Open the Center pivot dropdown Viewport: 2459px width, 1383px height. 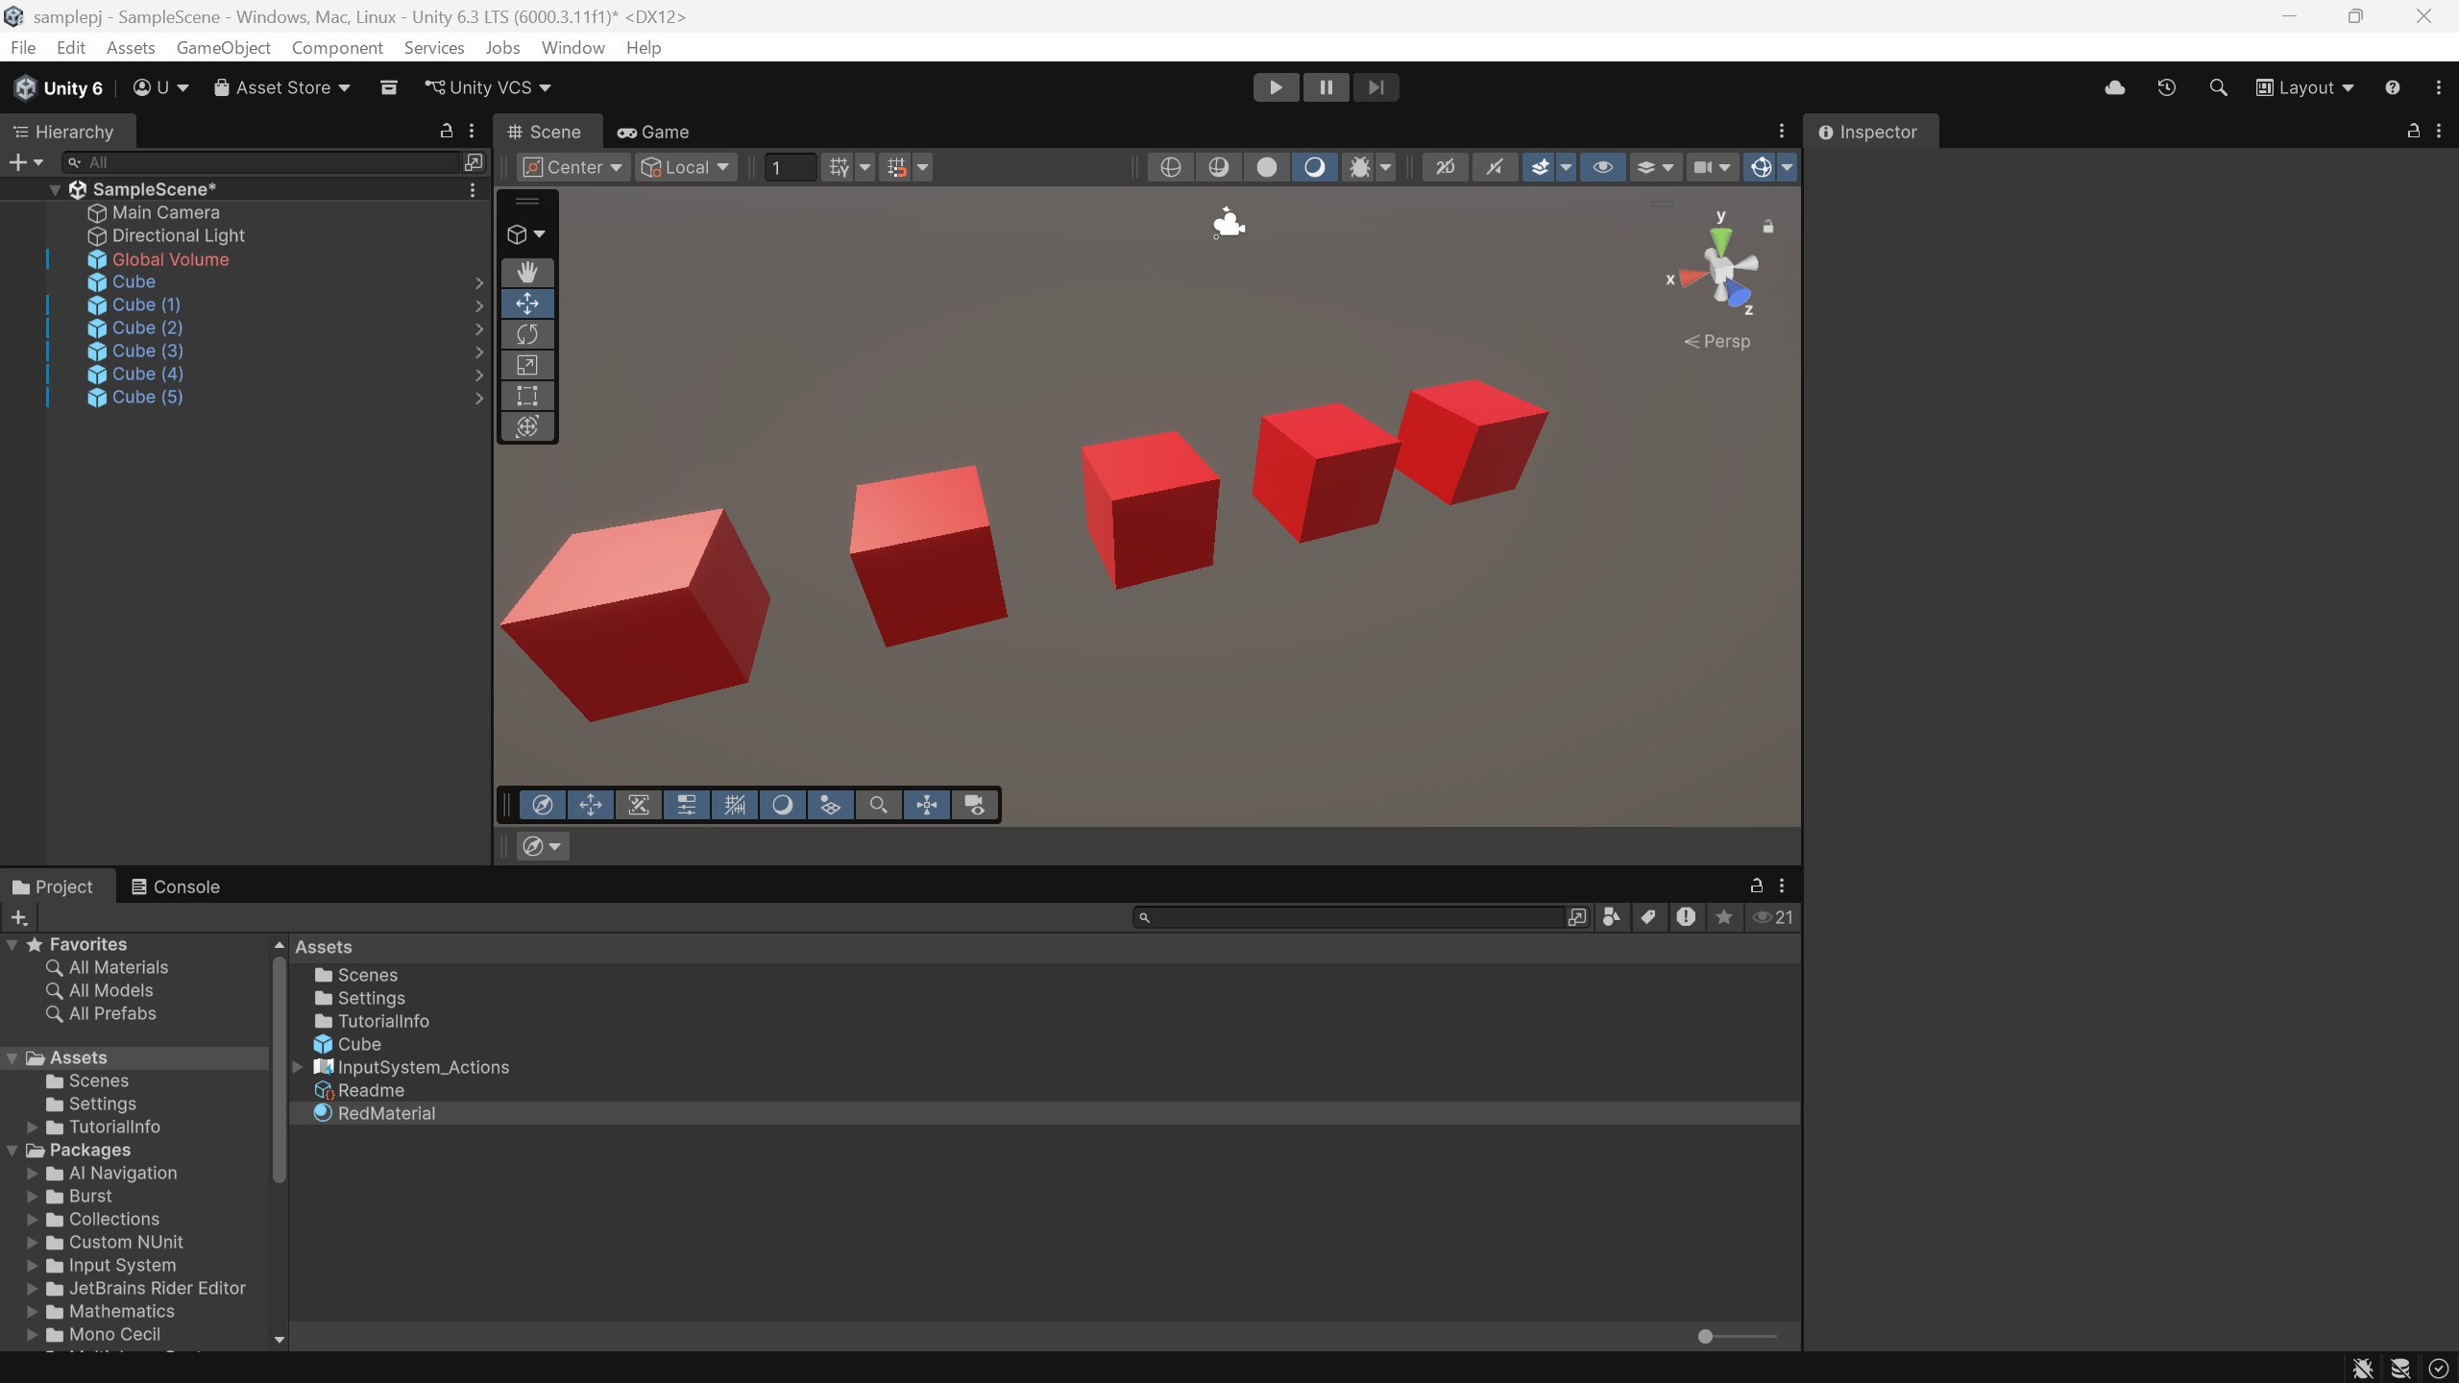[573, 167]
